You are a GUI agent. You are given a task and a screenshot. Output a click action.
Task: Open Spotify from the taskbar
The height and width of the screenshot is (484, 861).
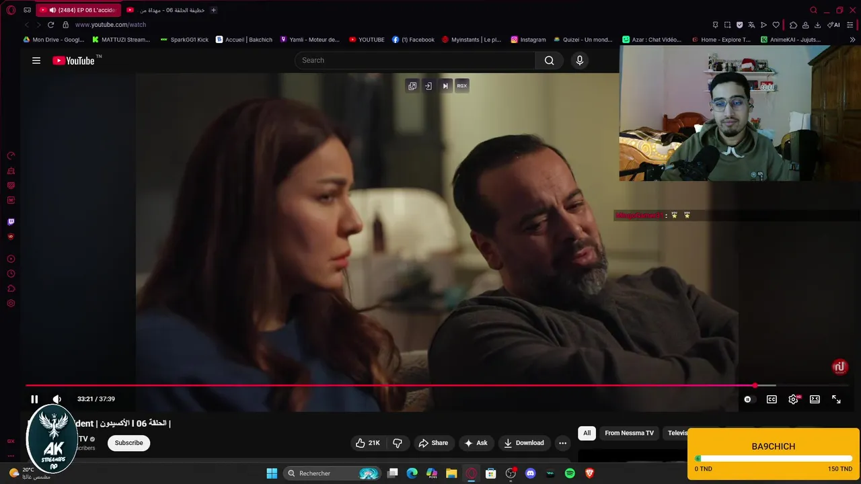(x=570, y=473)
